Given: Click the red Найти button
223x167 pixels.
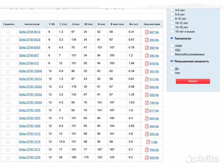Looking at the screenshot, I should 193,81.
